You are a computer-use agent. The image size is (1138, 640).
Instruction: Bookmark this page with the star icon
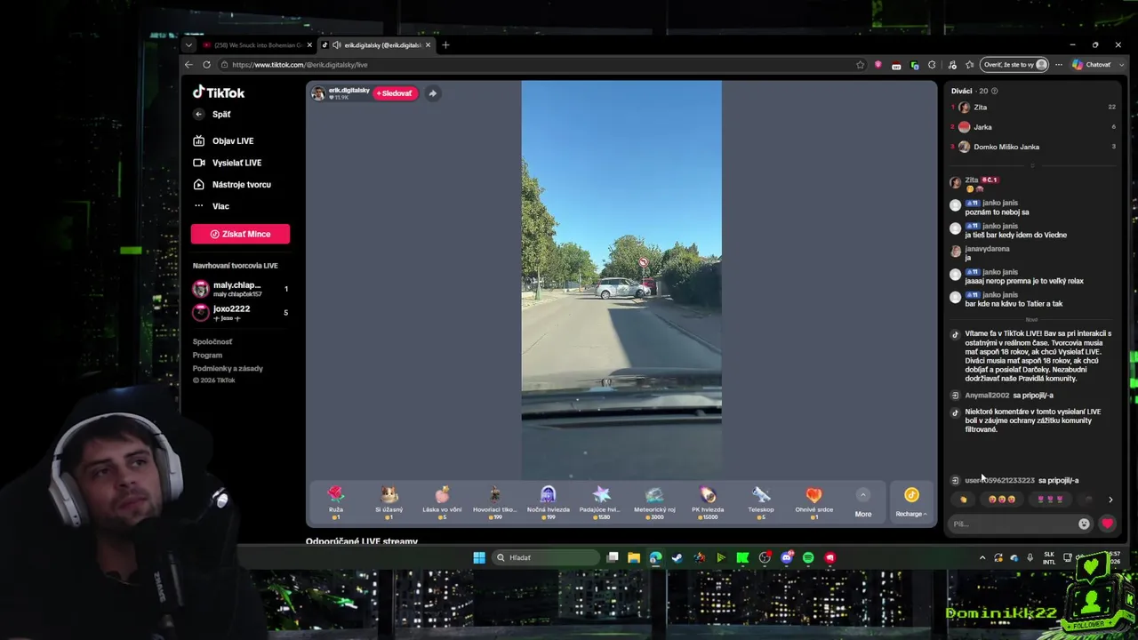coord(860,65)
